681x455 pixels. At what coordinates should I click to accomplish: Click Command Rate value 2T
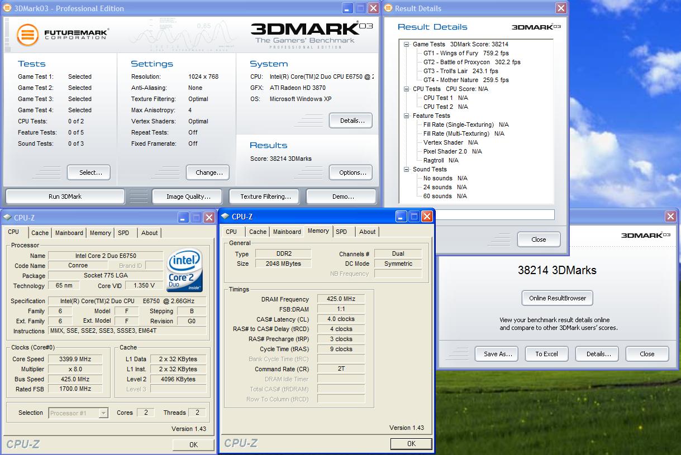(x=341, y=369)
